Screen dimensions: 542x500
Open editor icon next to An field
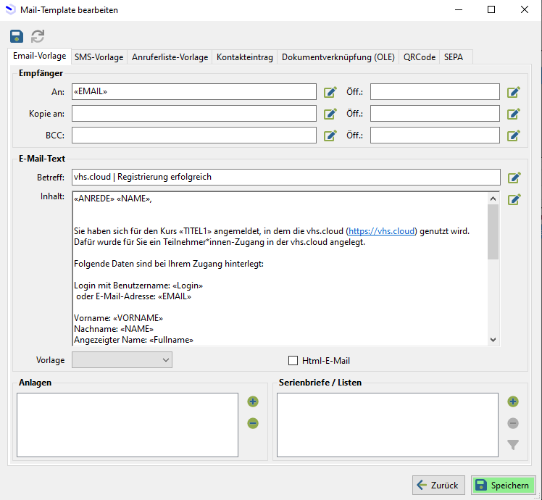coord(330,92)
